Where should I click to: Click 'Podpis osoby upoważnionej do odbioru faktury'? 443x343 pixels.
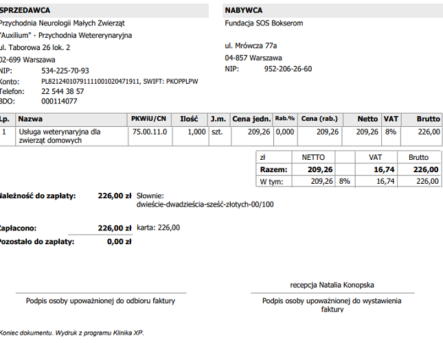click(100, 301)
